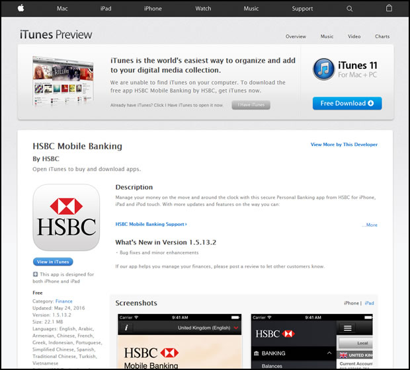This screenshot has height=370, width=410.
Task: Open the Finance category link
Action: pyautogui.click(x=63, y=301)
